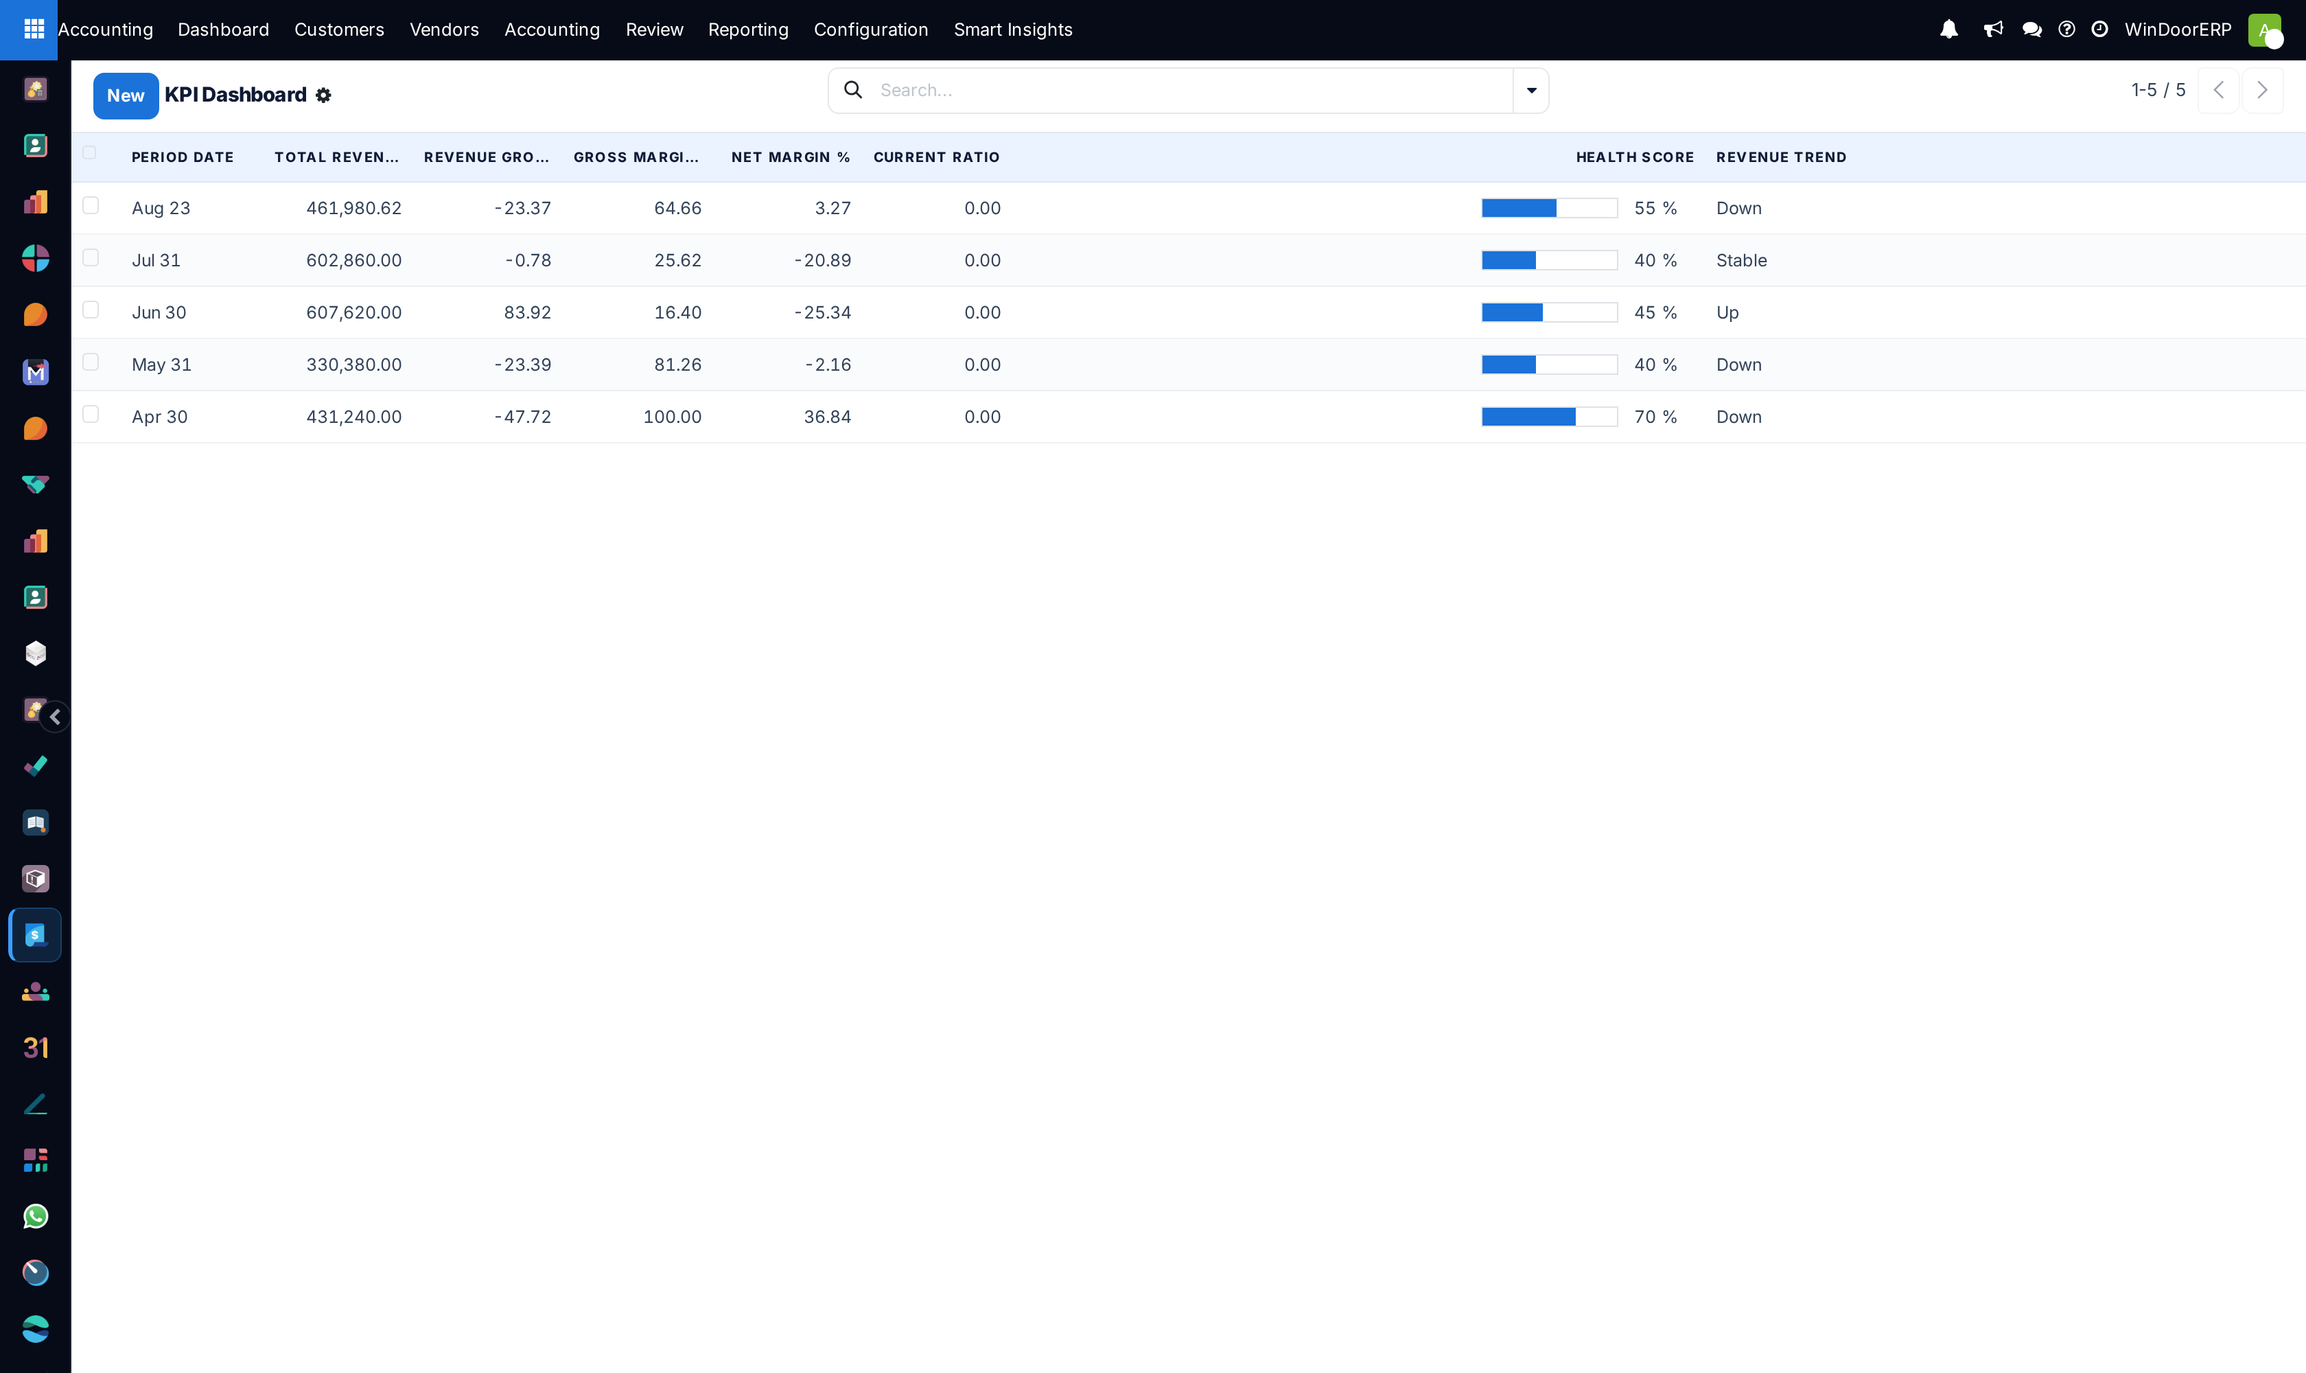Image resolution: width=2306 pixels, height=1373 pixels.
Task: Expand the search options dropdown arrow
Action: (x=1531, y=91)
